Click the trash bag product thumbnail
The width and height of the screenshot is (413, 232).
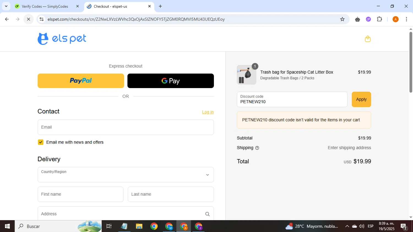(246, 75)
